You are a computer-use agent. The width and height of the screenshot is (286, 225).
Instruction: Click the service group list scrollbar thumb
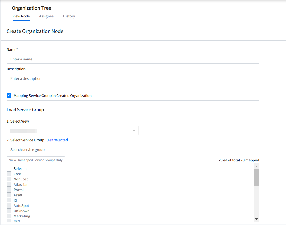tap(256, 178)
